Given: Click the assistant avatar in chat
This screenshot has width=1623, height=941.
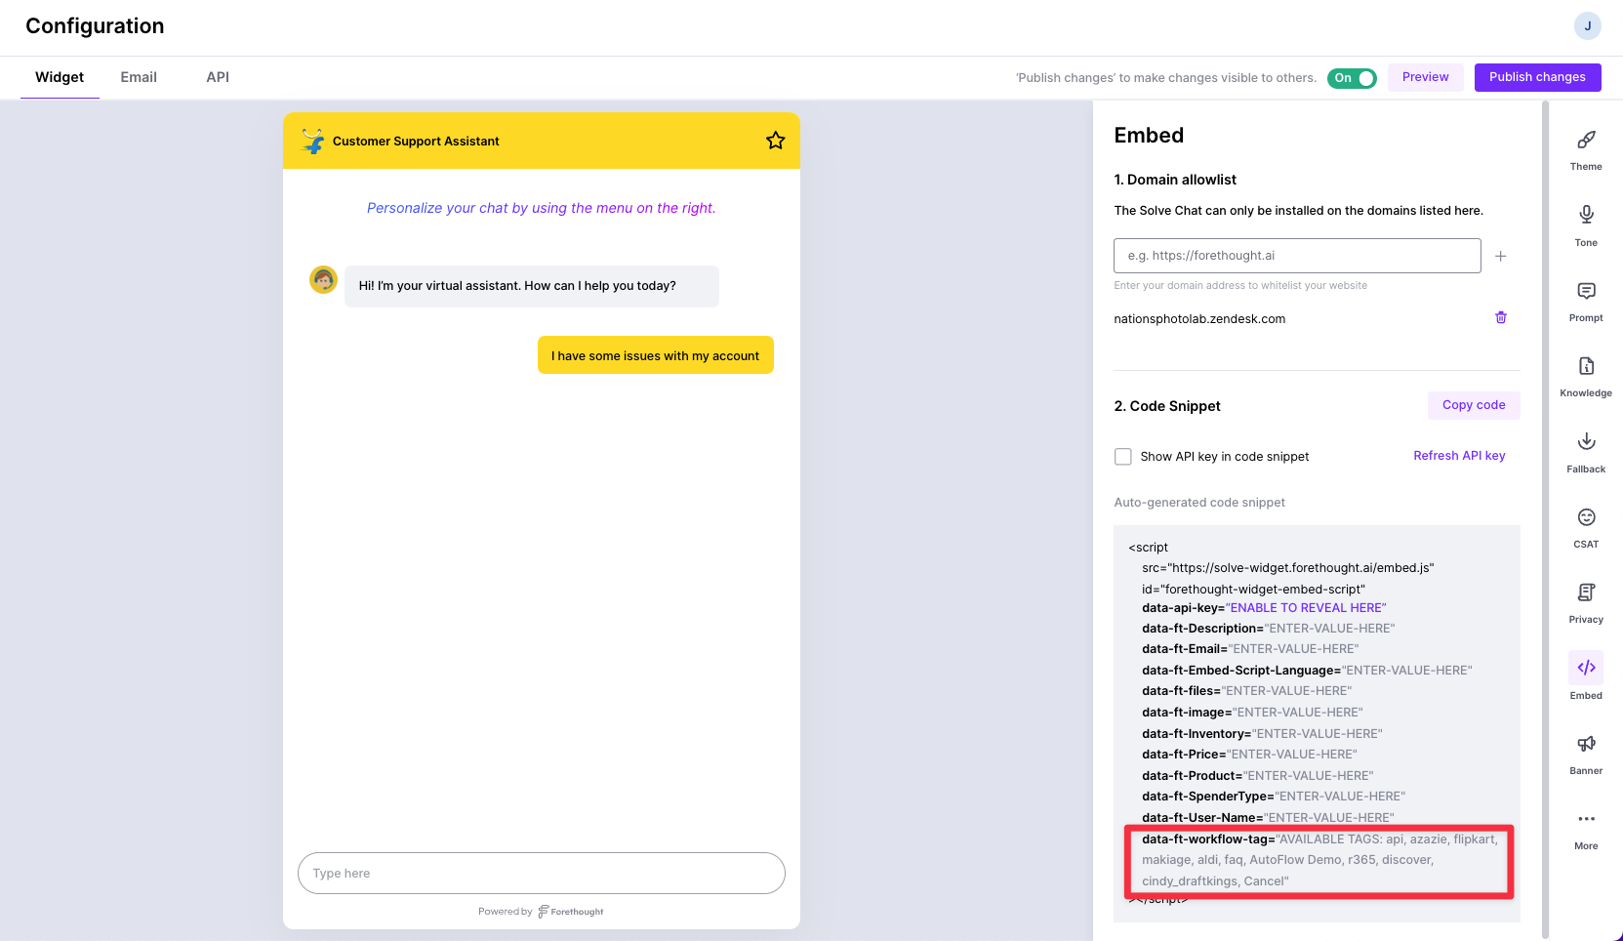Looking at the screenshot, I should click(x=323, y=280).
